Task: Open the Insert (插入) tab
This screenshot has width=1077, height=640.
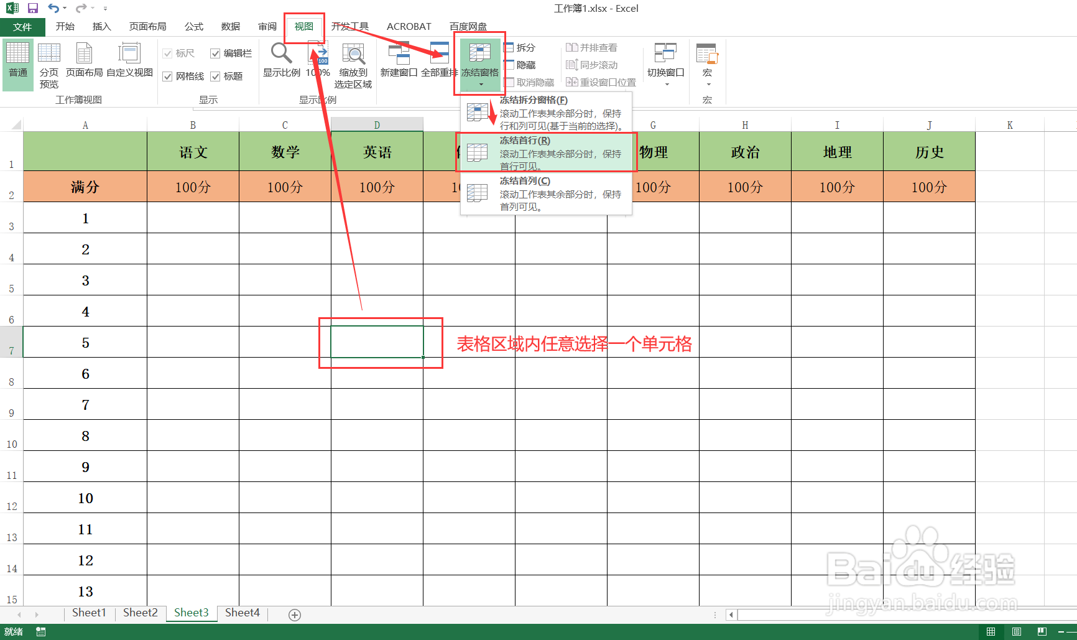Action: [101, 26]
